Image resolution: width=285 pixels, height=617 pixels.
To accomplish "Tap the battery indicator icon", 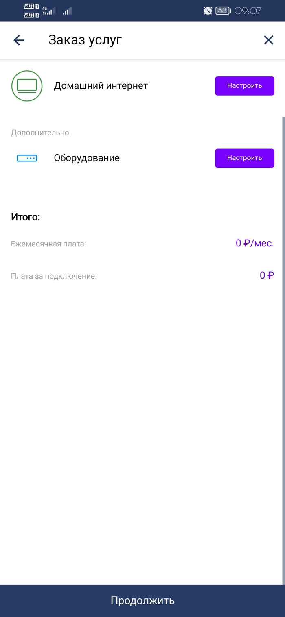I will click(223, 11).
